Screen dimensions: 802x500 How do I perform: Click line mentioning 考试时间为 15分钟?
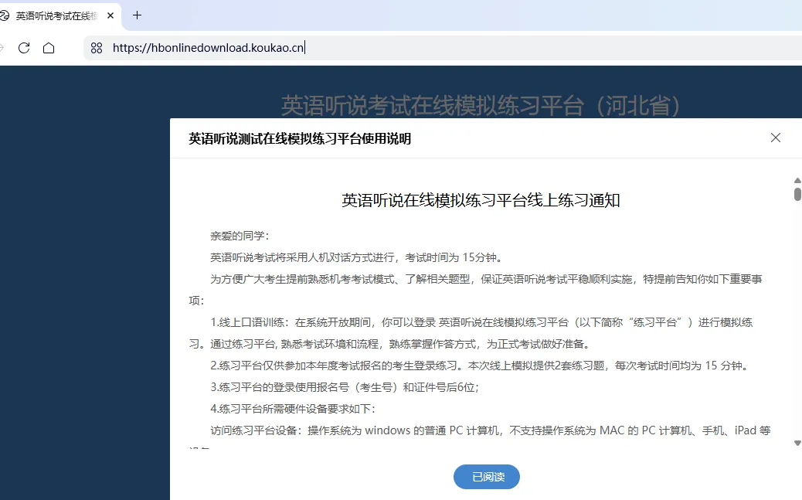tap(357, 257)
